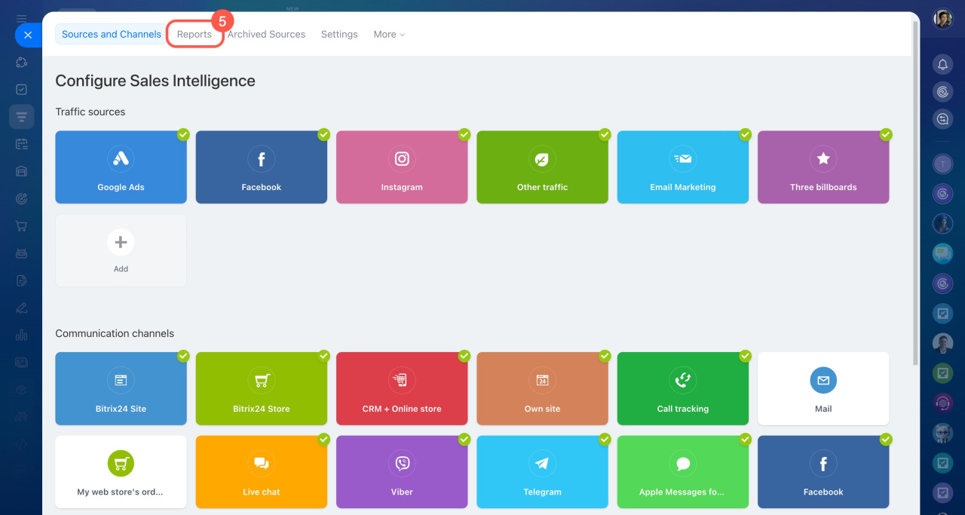Switch to the Sources and Channels tab
Image resolution: width=965 pixels, height=515 pixels.
click(x=111, y=34)
